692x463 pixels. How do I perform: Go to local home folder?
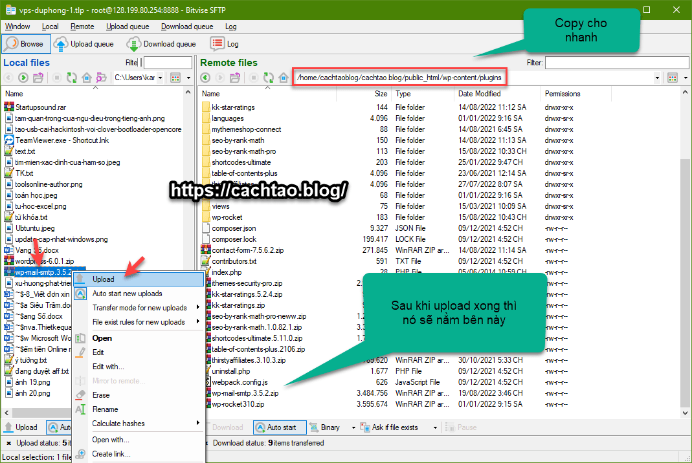pyautogui.click(x=87, y=78)
